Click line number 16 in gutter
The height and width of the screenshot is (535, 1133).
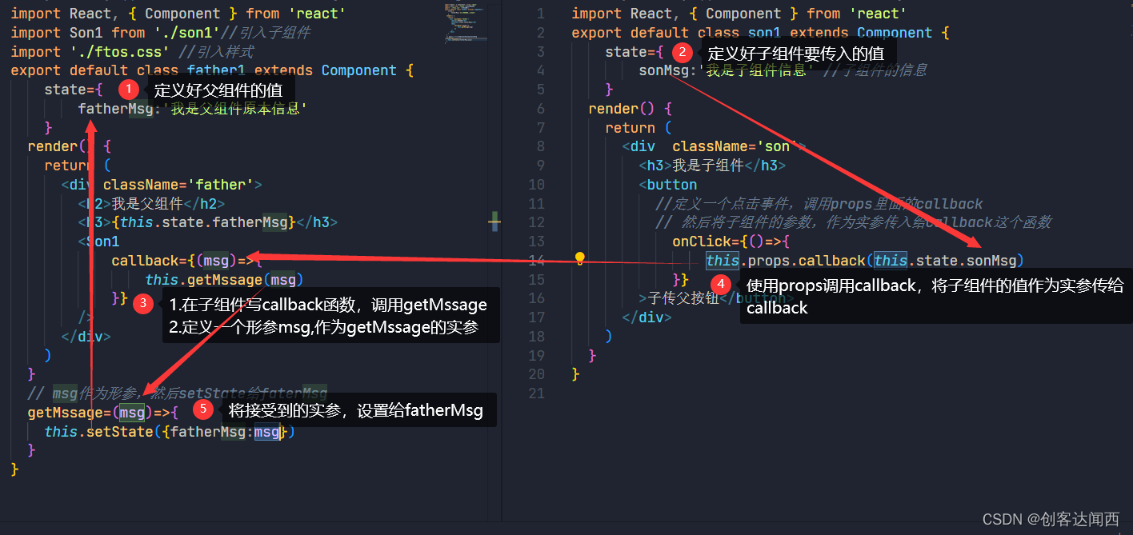[x=537, y=298]
